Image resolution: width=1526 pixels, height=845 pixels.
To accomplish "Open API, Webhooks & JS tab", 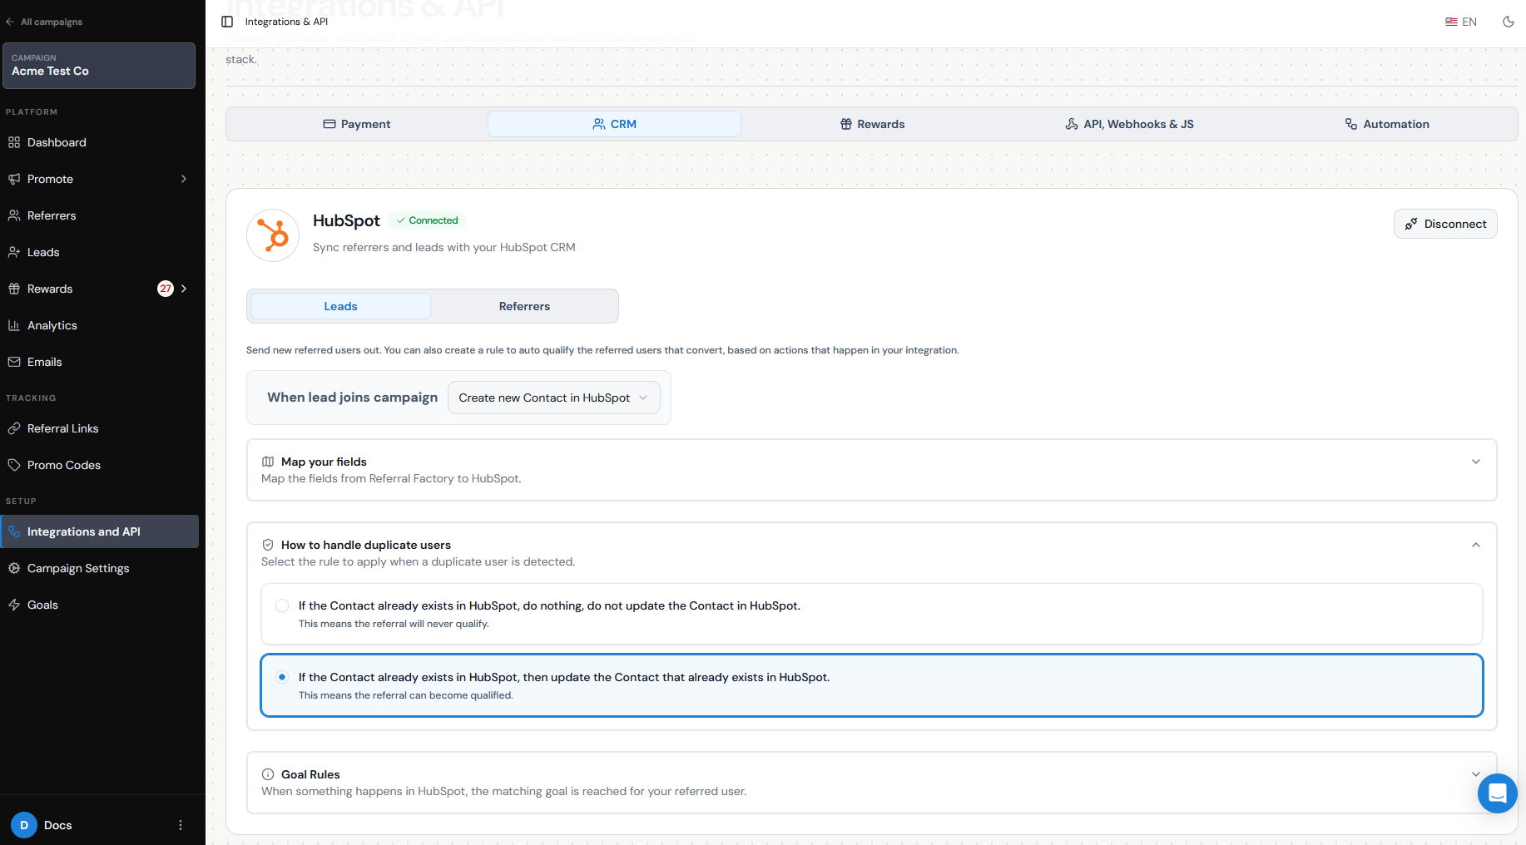I will 1129,124.
